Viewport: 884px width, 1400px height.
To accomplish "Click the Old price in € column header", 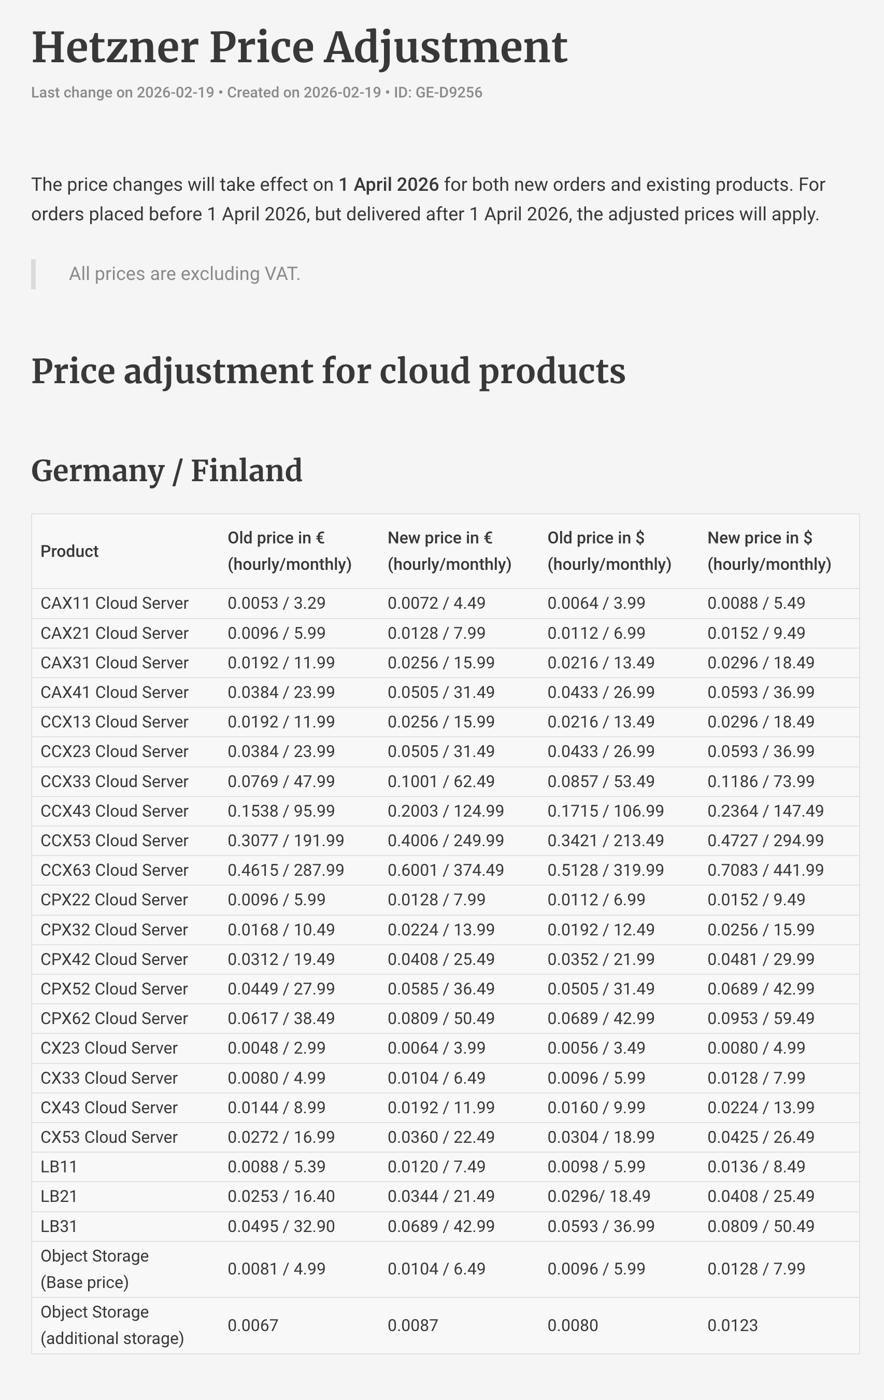I will (x=290, y=551).
